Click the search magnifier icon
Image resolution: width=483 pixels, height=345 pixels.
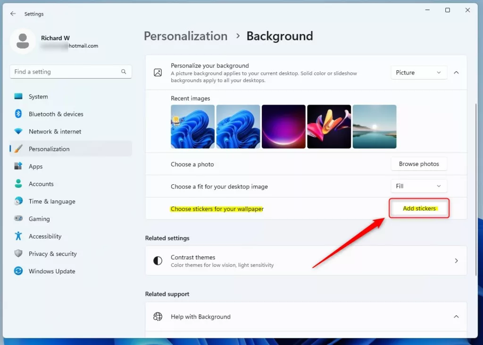[124, 72]
